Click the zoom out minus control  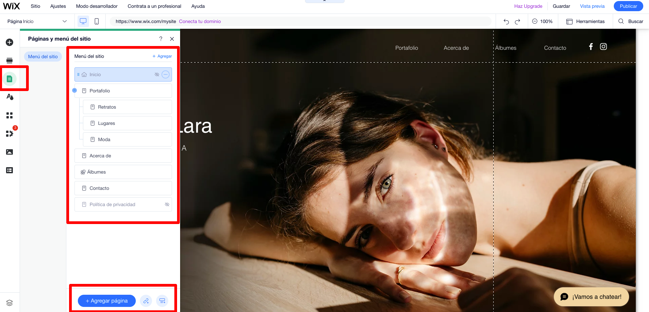534,21
